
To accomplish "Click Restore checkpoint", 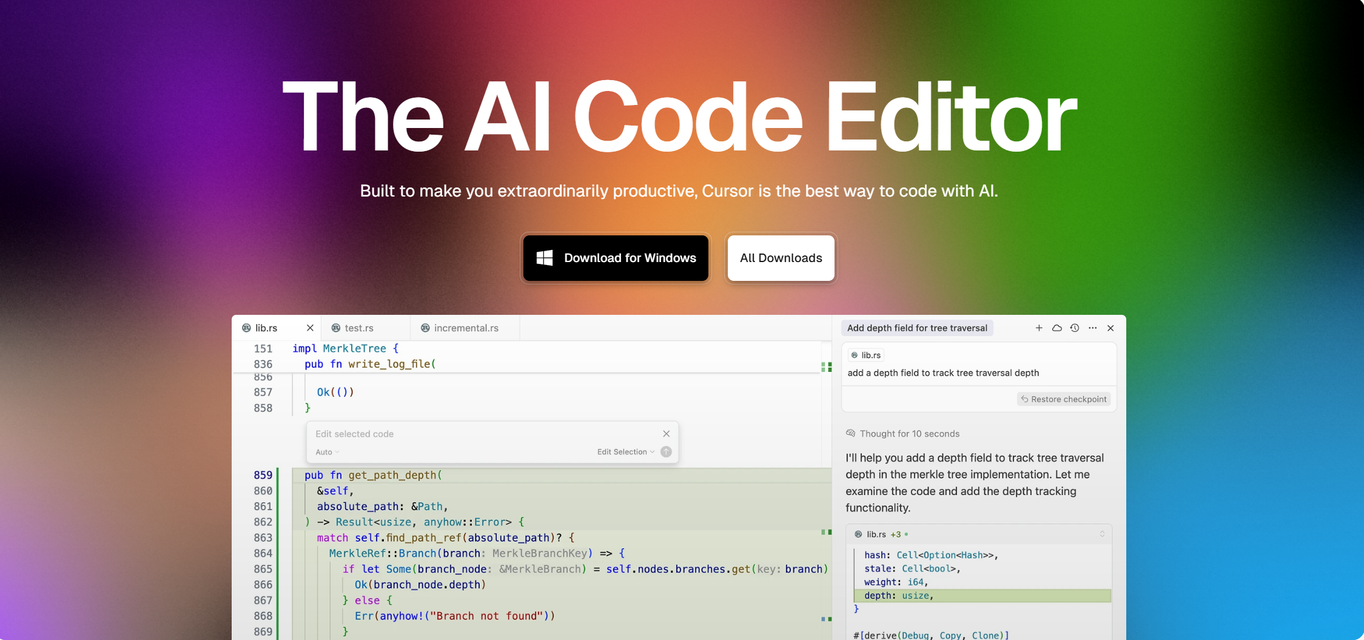I will (x=1064, y=399).
